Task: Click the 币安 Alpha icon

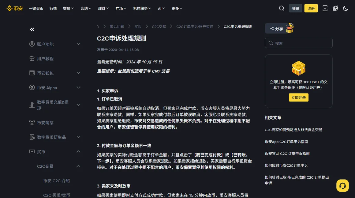Action: point(32,88)
